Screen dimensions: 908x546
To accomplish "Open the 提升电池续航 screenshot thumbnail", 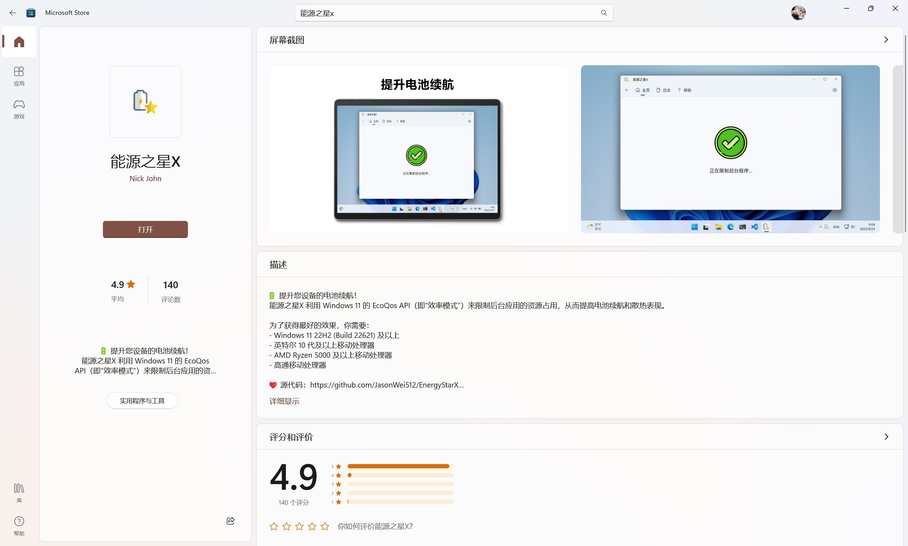I will 419,149.
